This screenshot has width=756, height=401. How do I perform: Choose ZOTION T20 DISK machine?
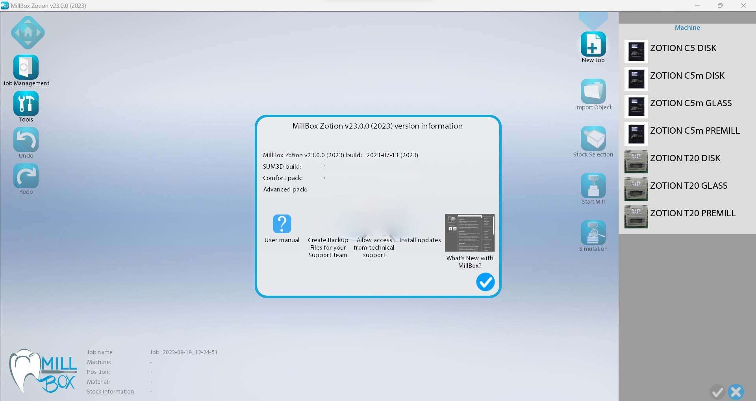coord(685,158)
